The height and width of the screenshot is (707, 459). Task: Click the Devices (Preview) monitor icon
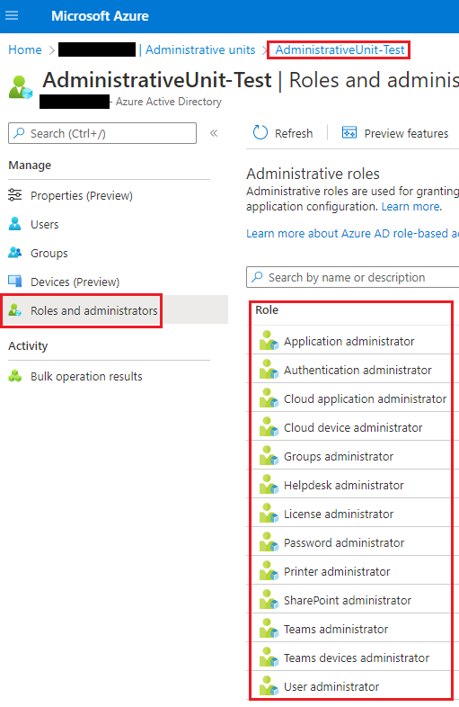pyautogui.click(x=15, y=282)
